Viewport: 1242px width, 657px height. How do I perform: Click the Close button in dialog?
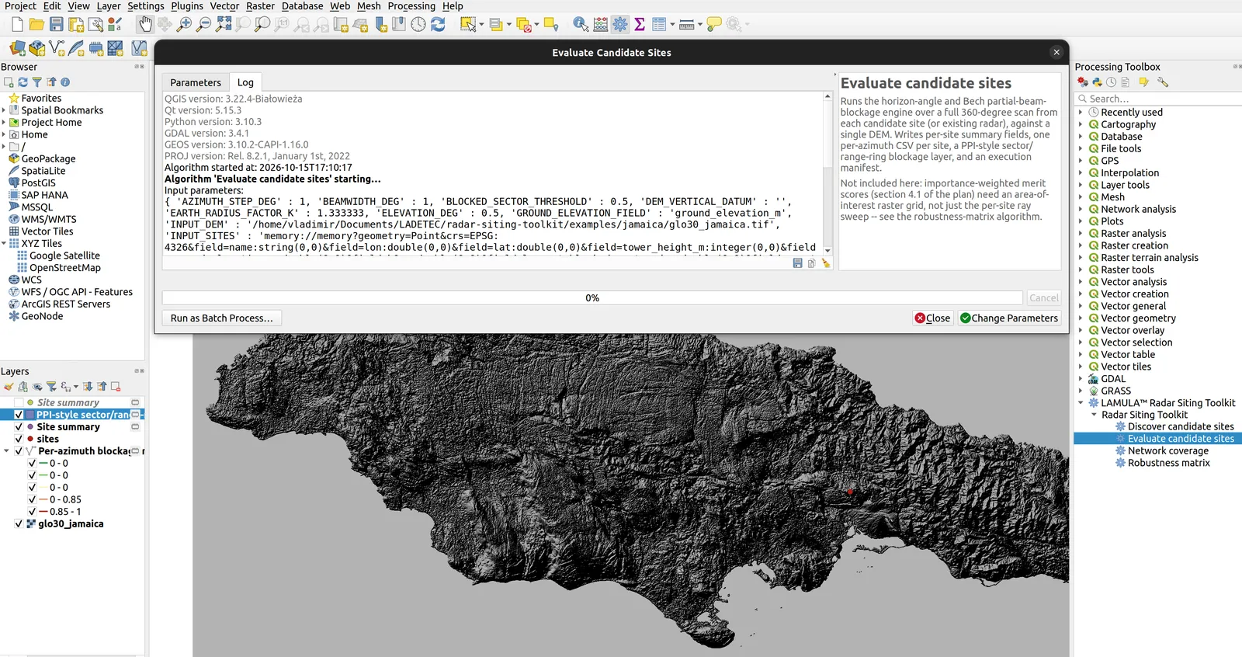[x=932, y=318]
